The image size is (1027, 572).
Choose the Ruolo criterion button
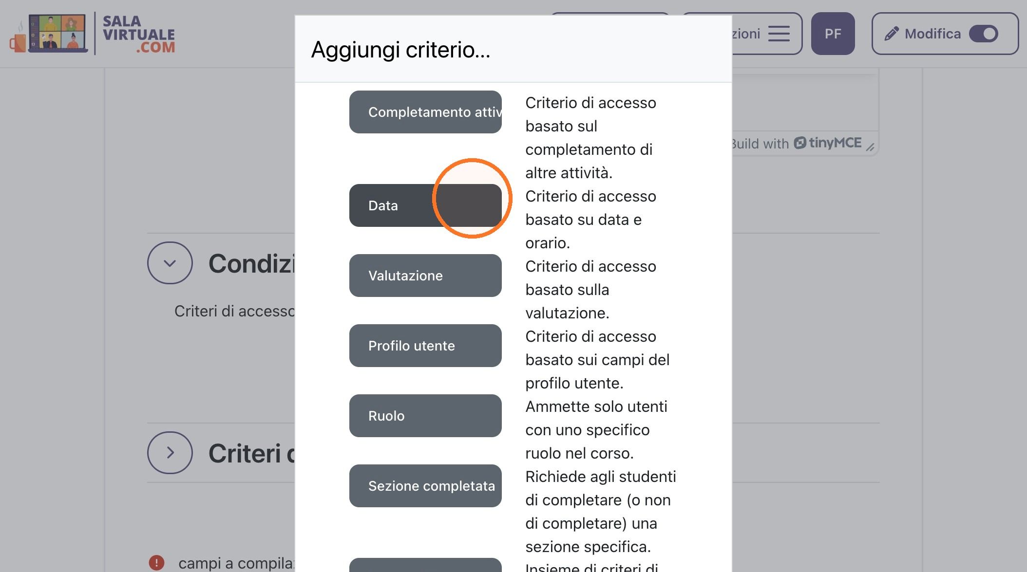(425, 416)
